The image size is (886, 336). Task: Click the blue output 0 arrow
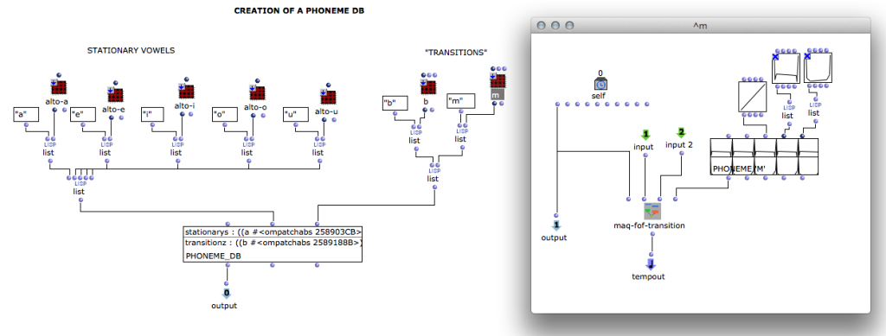point(227,293)
